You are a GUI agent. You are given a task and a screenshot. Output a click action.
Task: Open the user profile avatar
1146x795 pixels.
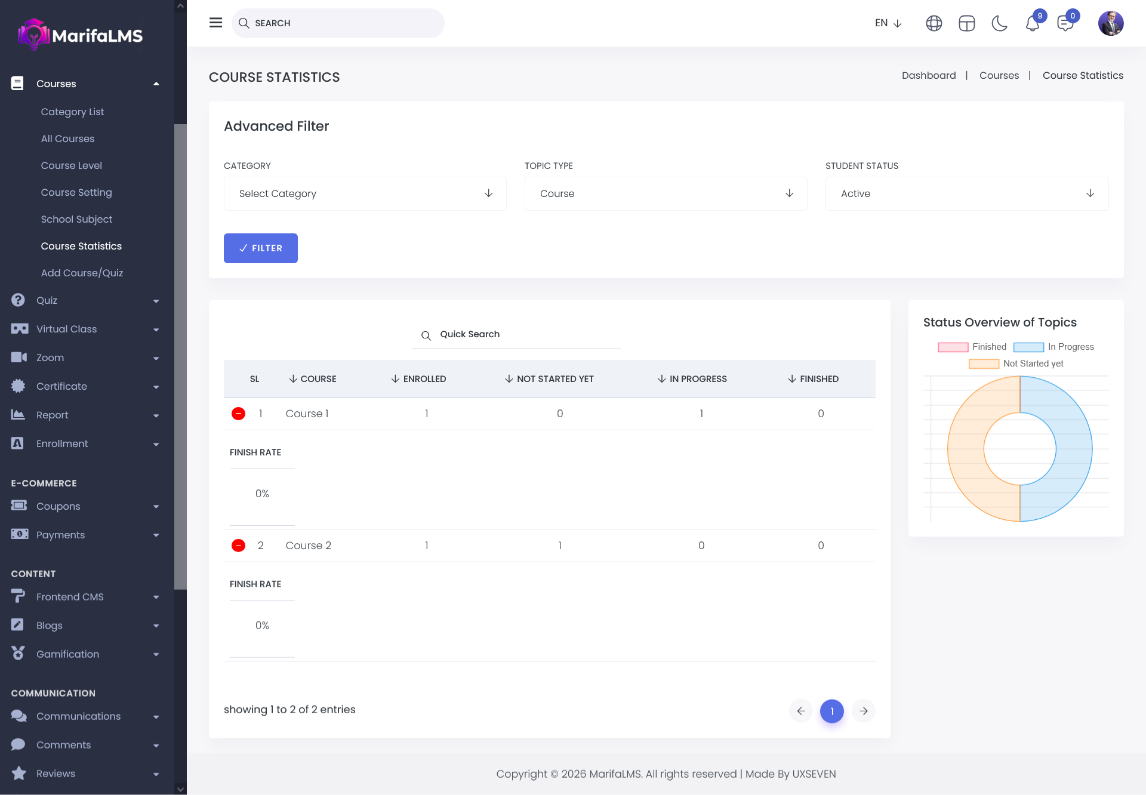coord(1110,23)
